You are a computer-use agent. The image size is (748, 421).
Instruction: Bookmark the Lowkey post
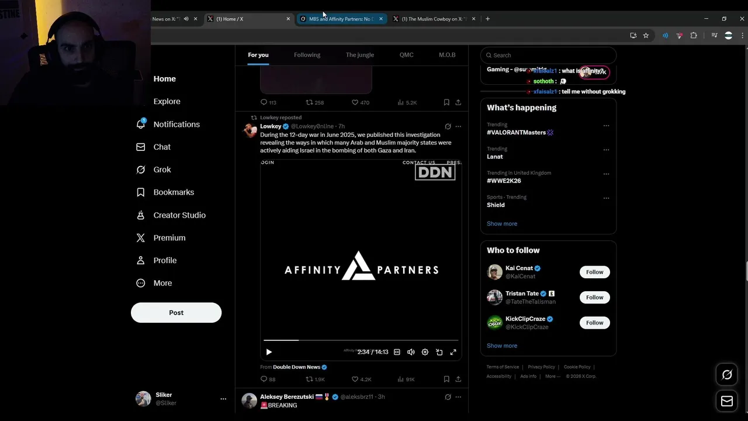tap(446, 379)
